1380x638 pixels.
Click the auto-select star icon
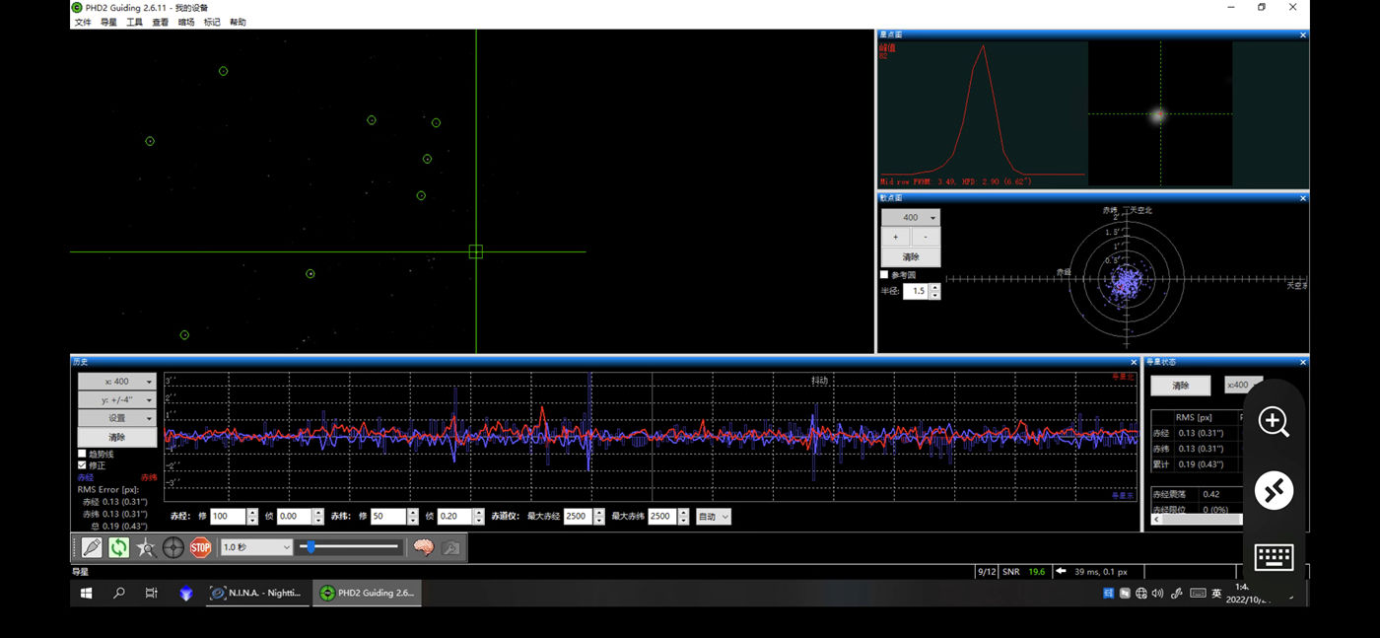pyautogui.click(x=146, y=547)
